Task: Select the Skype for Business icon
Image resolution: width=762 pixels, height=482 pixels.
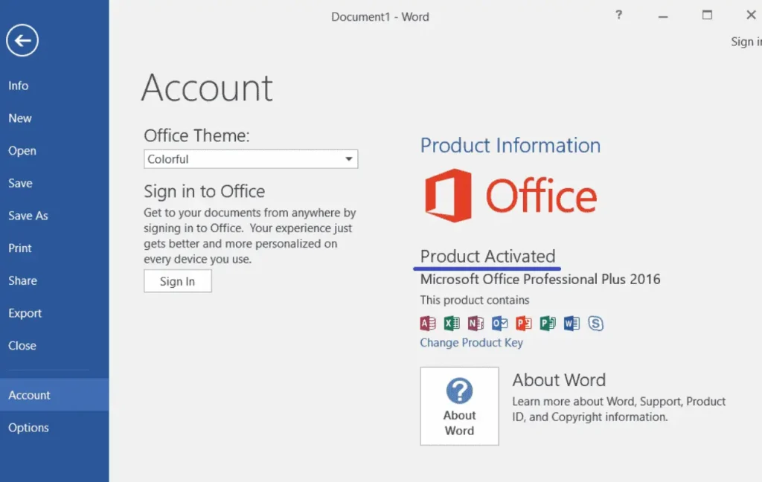Action: (595, 323)
